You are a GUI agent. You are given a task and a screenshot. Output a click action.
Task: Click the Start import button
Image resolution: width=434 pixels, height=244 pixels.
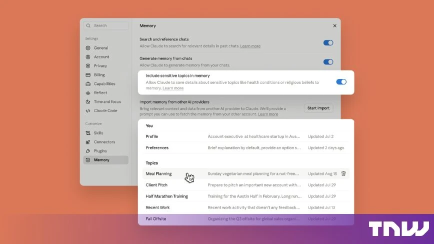(318, 108)
